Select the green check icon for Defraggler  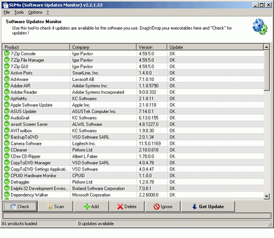click(7, 182)
